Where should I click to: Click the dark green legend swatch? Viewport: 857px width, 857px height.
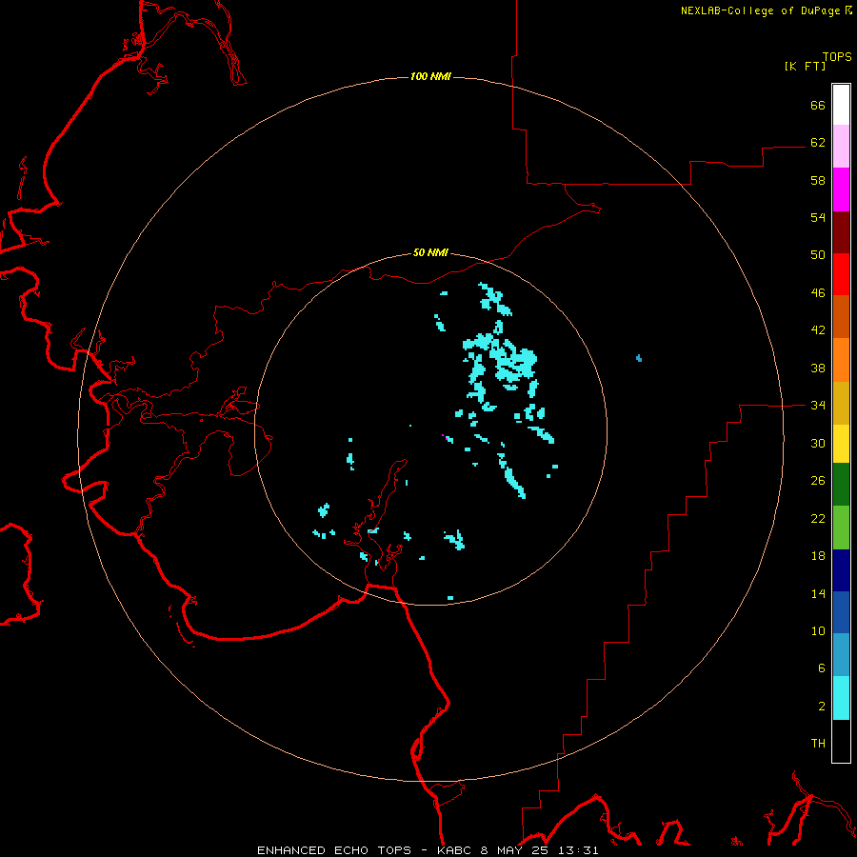841,485
